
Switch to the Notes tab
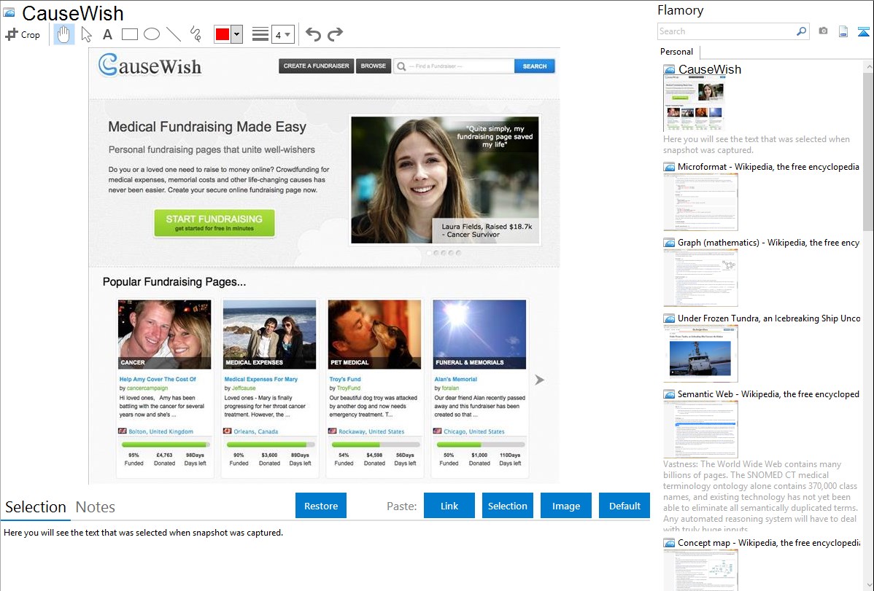[96, 507]
